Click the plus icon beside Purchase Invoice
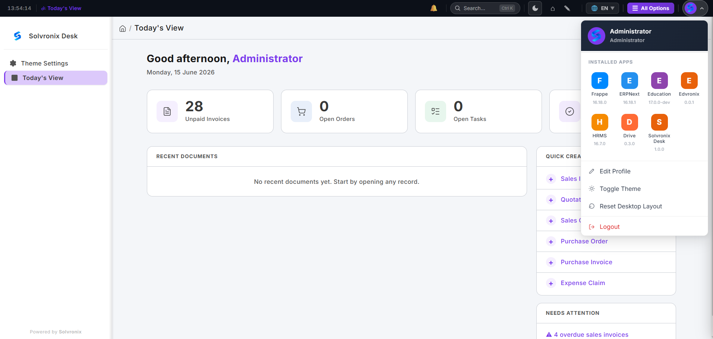The height and width of the screenshot is (339, 713). 551,263
